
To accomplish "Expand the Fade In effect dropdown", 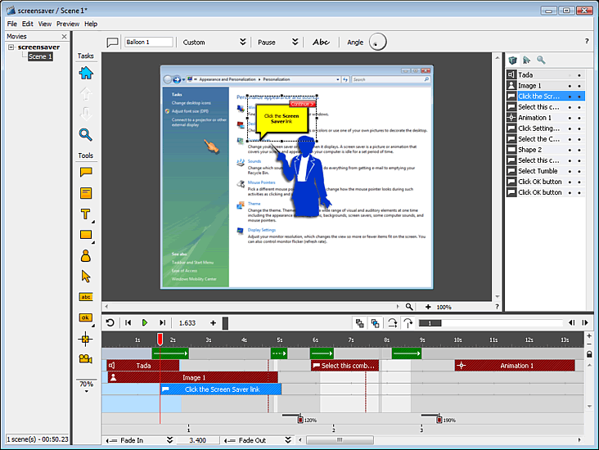I will 170,440.
